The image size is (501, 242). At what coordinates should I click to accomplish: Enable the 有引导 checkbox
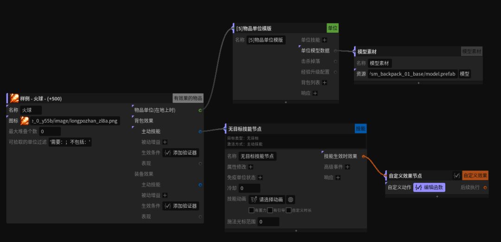click(270, 210)
